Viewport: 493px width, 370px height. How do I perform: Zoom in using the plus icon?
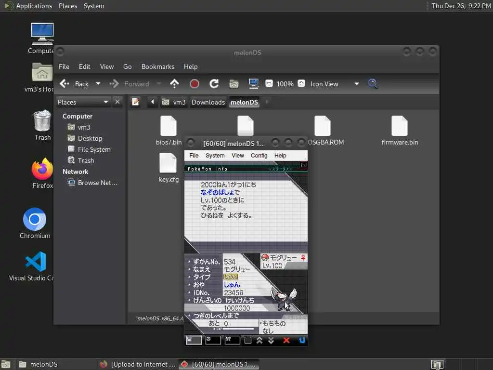[301, 83]
